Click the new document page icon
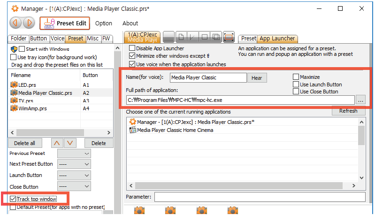Image resolution: width=375 pixels, height=215 pixels. point(181,37)
